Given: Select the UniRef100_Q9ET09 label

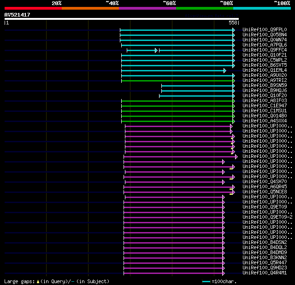Looking at the screenshot, I should 265,207.
